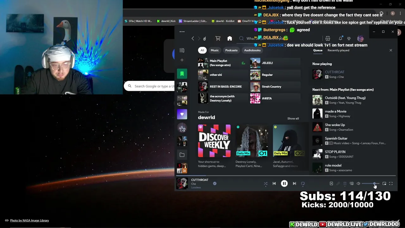The height and width of the screenshot is (228, 405).
Task: Toggle Now Playing view icon
Action: 331,183
